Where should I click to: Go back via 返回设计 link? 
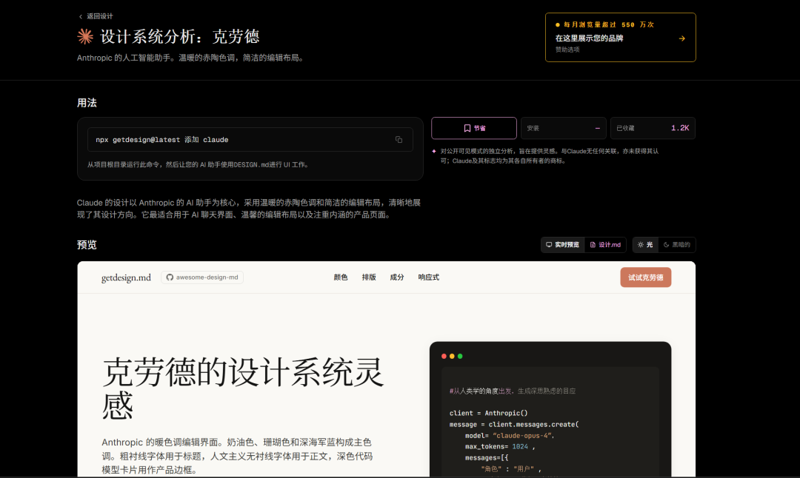(x=96, y=16)
